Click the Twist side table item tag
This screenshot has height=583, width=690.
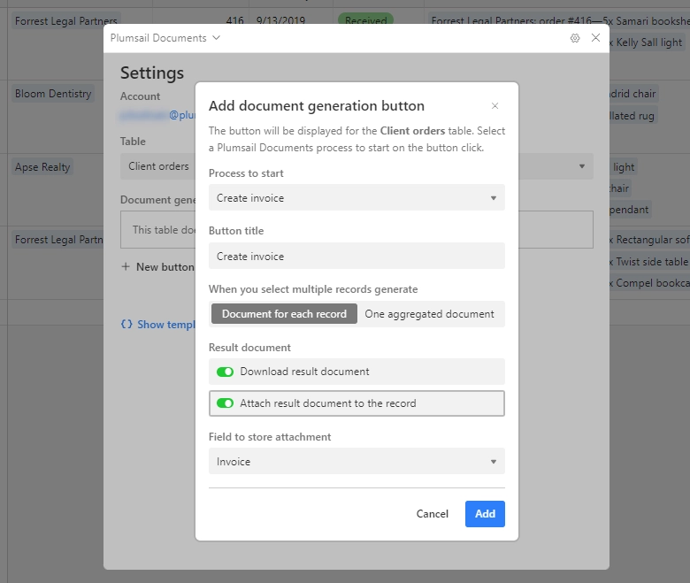click(649, 262)
